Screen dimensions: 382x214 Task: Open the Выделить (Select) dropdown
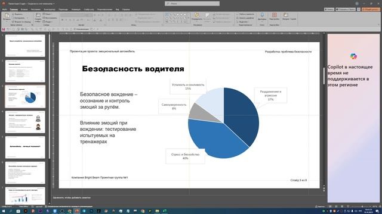242,21
